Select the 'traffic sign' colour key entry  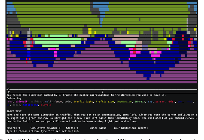(106, 101)
